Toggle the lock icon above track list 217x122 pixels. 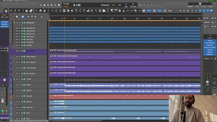pos(41,17)
